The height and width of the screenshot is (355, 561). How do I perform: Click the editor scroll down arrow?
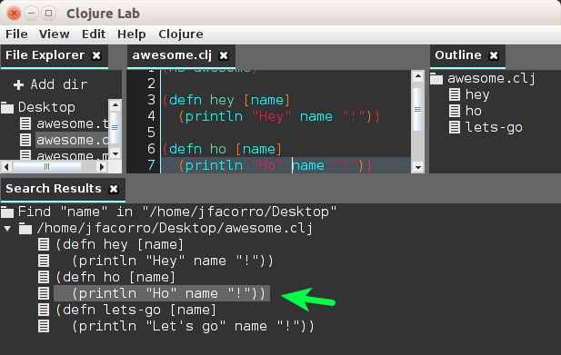click(418, 167)
